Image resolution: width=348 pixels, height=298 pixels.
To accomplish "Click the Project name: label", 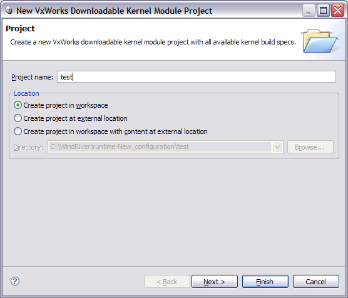I will 32,77.
